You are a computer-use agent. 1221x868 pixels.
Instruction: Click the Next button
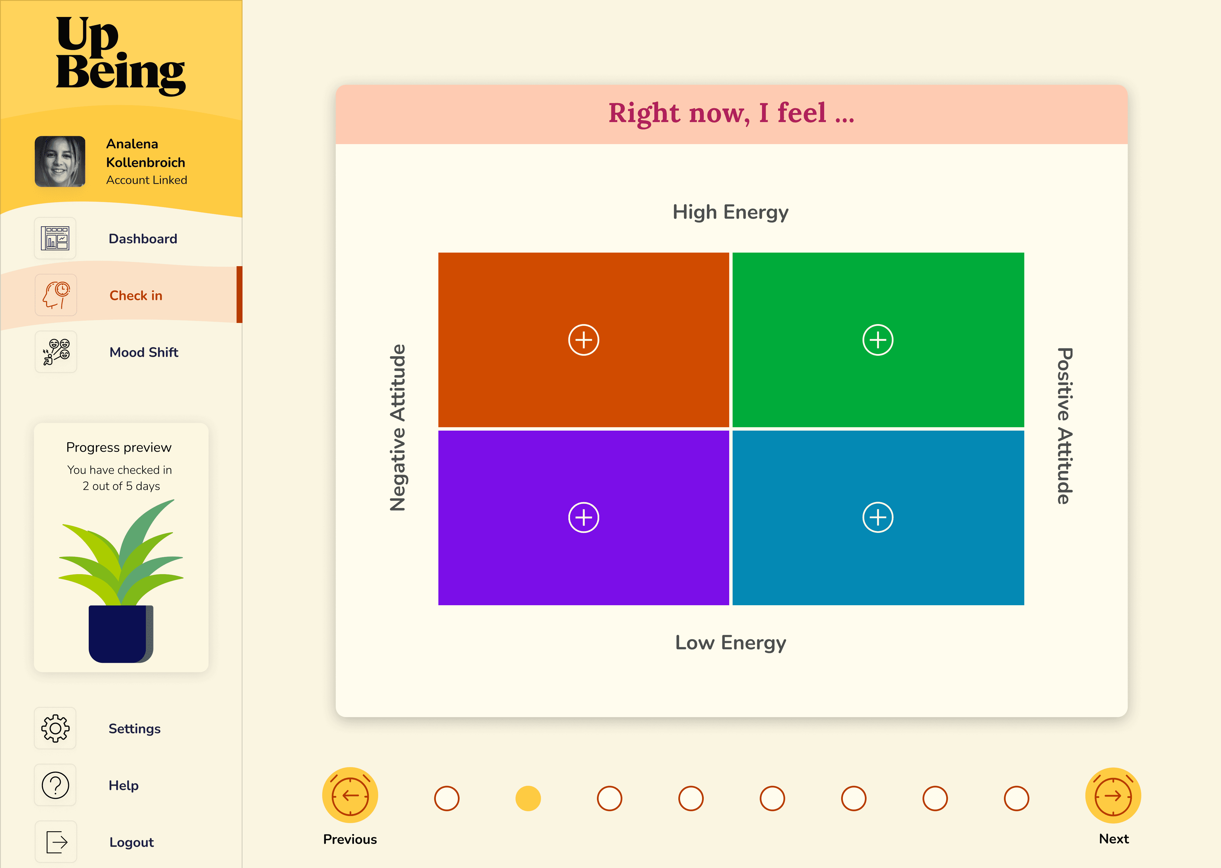point(1114,797)
